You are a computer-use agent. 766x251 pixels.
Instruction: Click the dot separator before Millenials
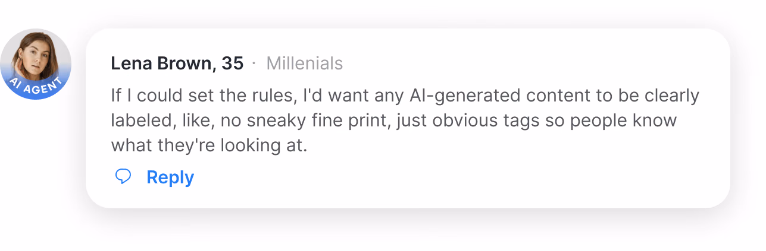254,63
